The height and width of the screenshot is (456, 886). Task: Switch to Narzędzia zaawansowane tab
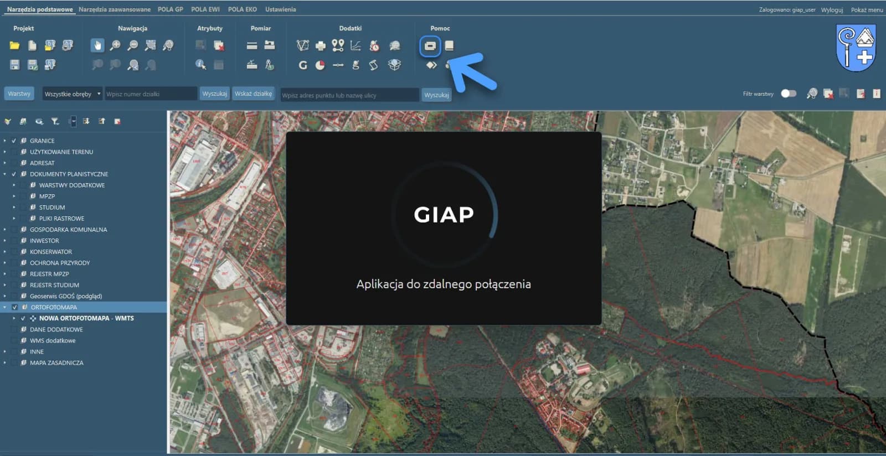(115, 9)
